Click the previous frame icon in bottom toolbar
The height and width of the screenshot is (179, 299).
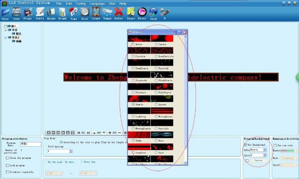point(79,133)
